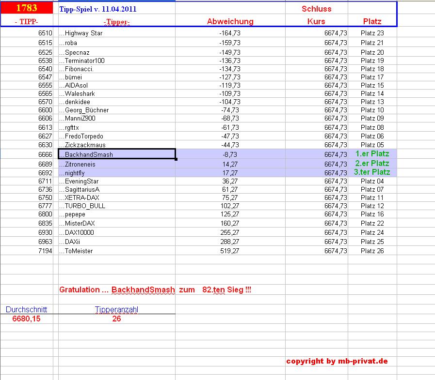Select the 'Abweichung' column header
Screen dimensions: 435x380
pyautogui.click(x=230, y=22)
